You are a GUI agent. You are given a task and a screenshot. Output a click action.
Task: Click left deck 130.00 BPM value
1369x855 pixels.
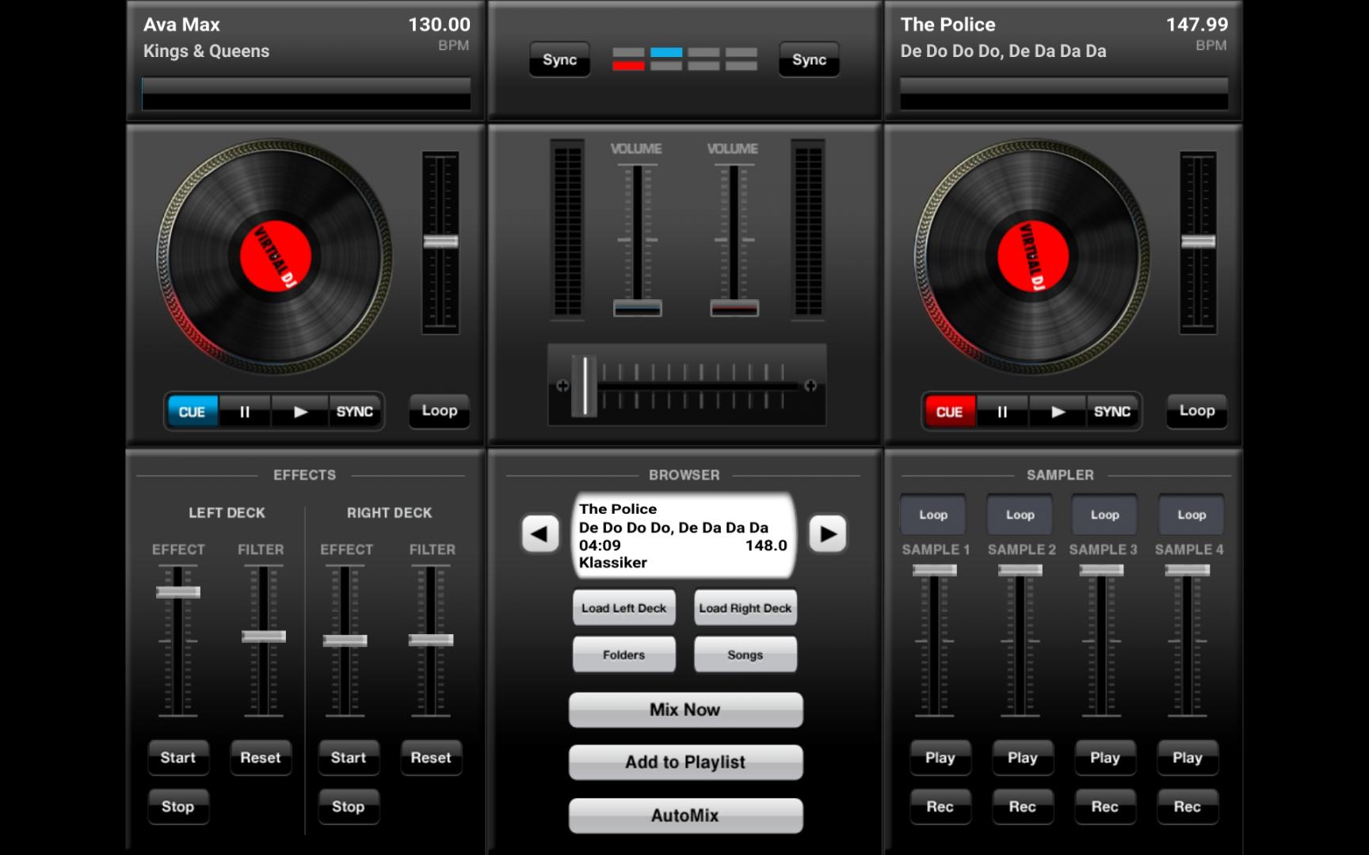click(x=439, y=25)
